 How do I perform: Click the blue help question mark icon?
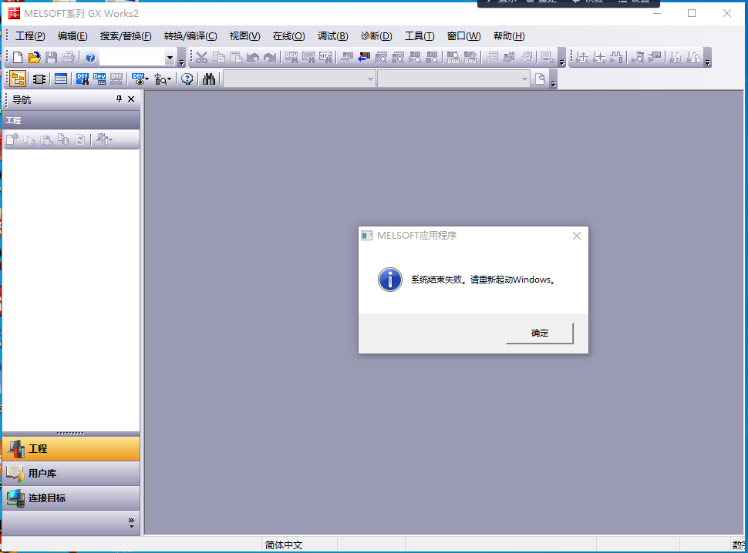(90, 58)
